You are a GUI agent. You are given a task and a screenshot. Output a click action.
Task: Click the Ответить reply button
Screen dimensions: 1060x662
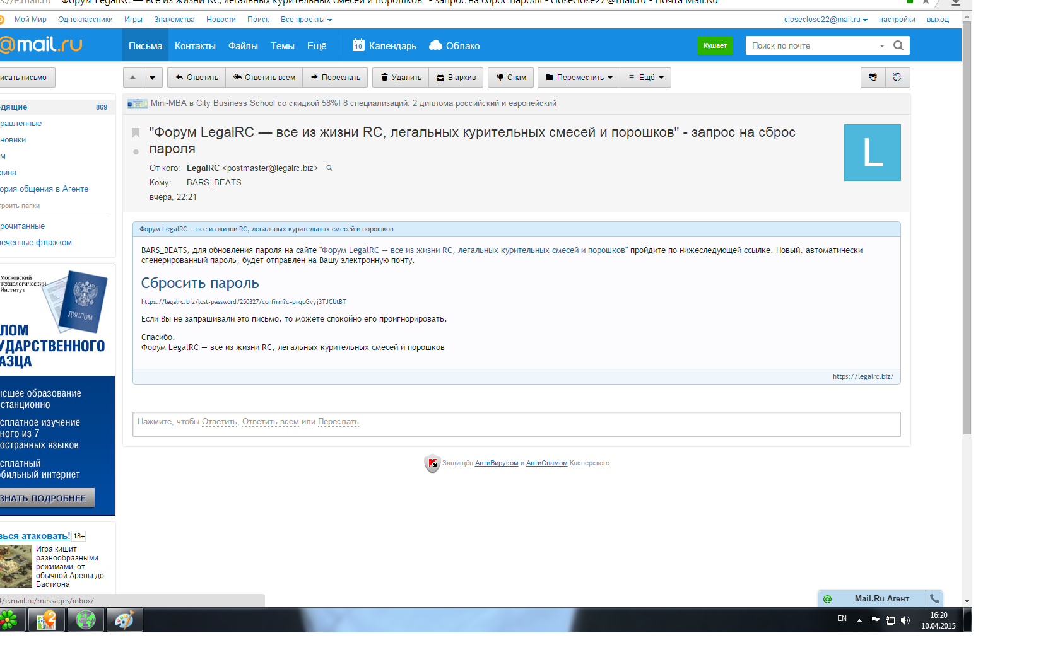coord(197,78)
